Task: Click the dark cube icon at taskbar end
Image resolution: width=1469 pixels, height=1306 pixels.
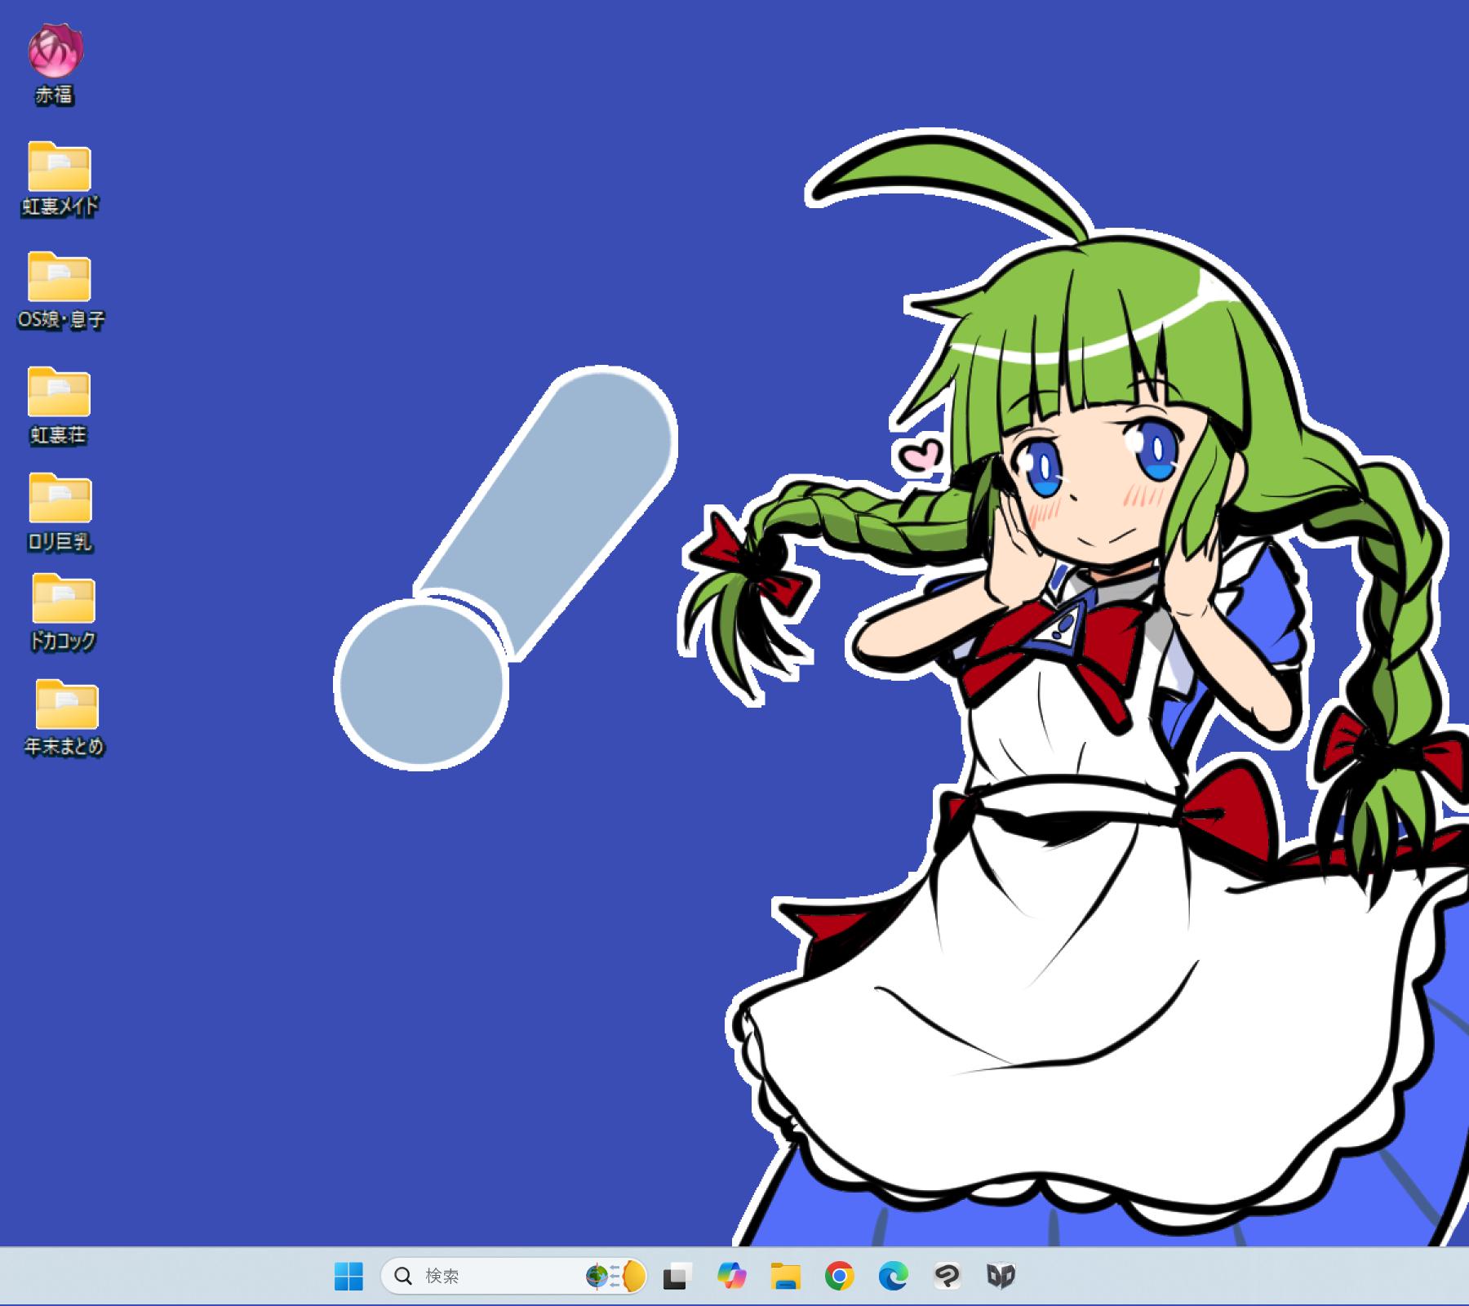Action: coord(1001,1276)
